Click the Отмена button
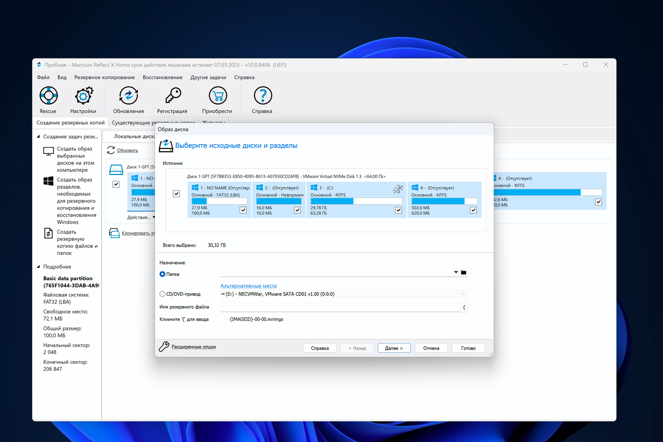The height and width of the screenshot is (442, 663). pyautogui.click(x=431, y=348)
